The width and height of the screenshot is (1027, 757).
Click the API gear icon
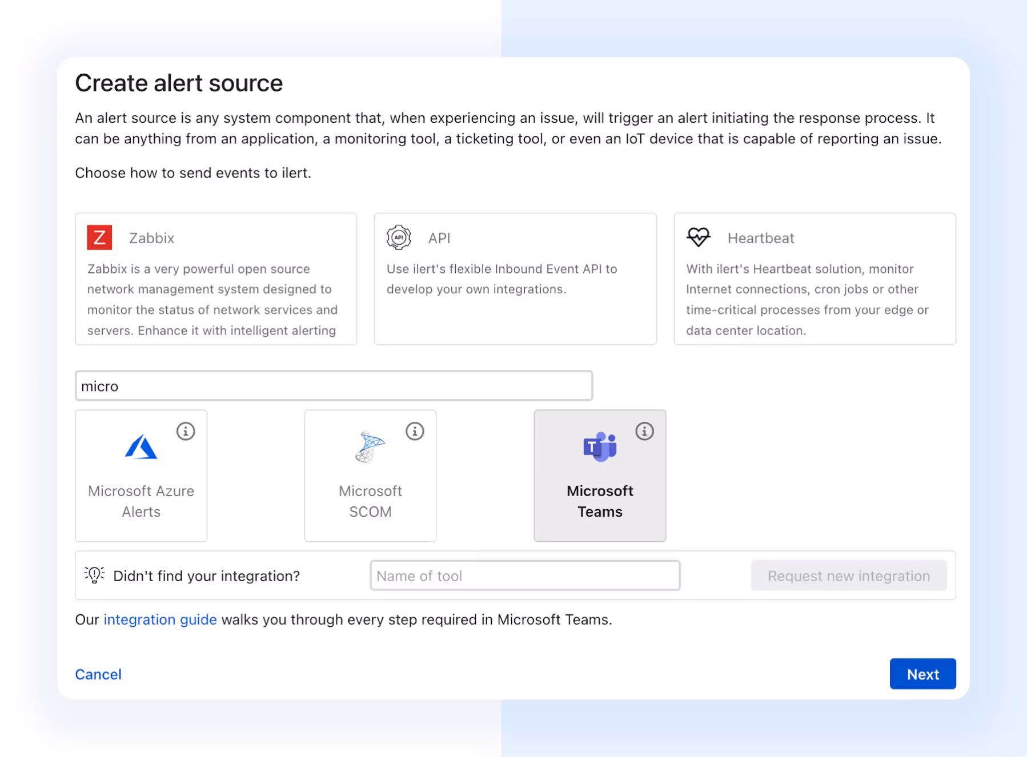399,237
